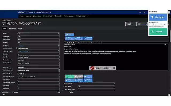Click the MAIL MERGE command
The image size is (171, 106).
[x=37, y=16]
